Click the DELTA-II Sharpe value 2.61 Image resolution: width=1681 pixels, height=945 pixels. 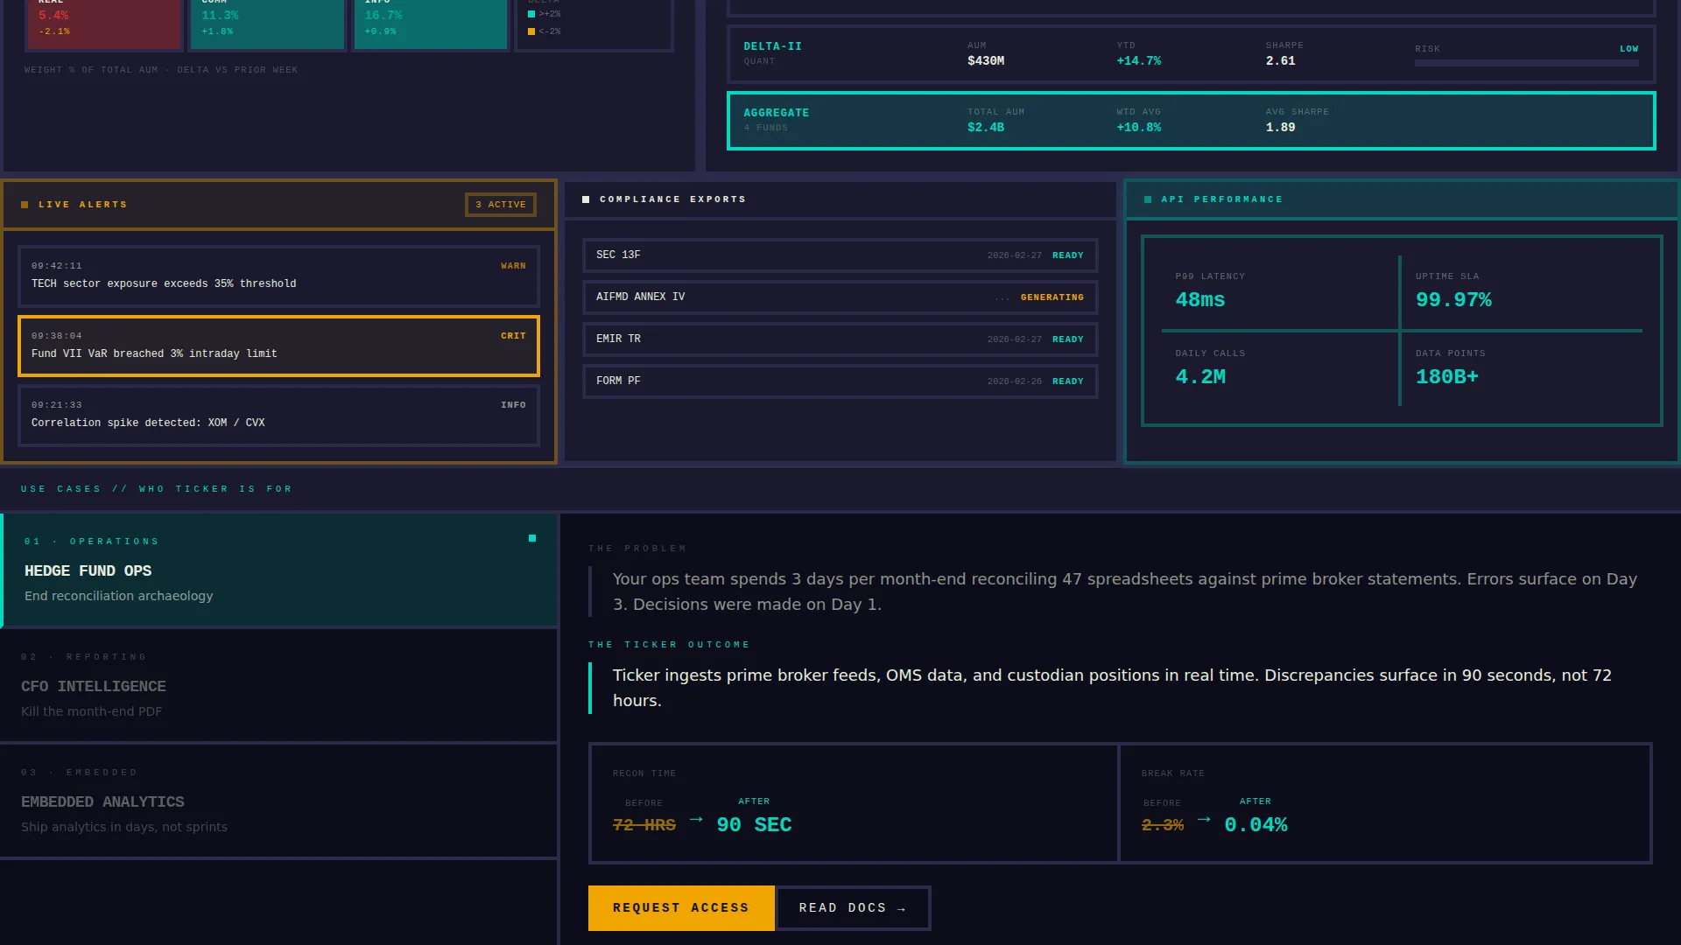point(1280,61)
